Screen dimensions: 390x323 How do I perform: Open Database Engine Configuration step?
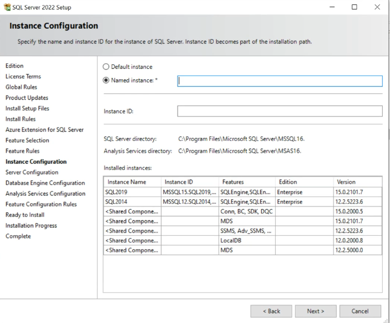[45, 183]
